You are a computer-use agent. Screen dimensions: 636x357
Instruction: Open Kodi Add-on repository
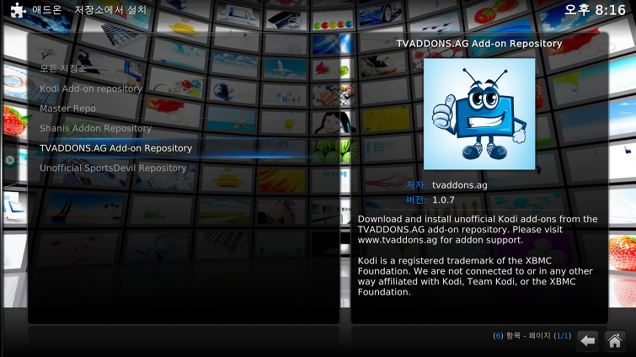click(184, 88)
